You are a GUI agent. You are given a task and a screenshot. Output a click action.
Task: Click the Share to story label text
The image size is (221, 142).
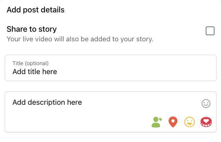(x=32, y=29)
